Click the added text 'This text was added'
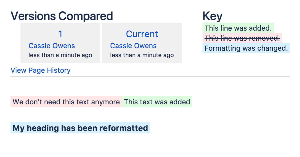This screenshot has width=300, height=157. 157,102
